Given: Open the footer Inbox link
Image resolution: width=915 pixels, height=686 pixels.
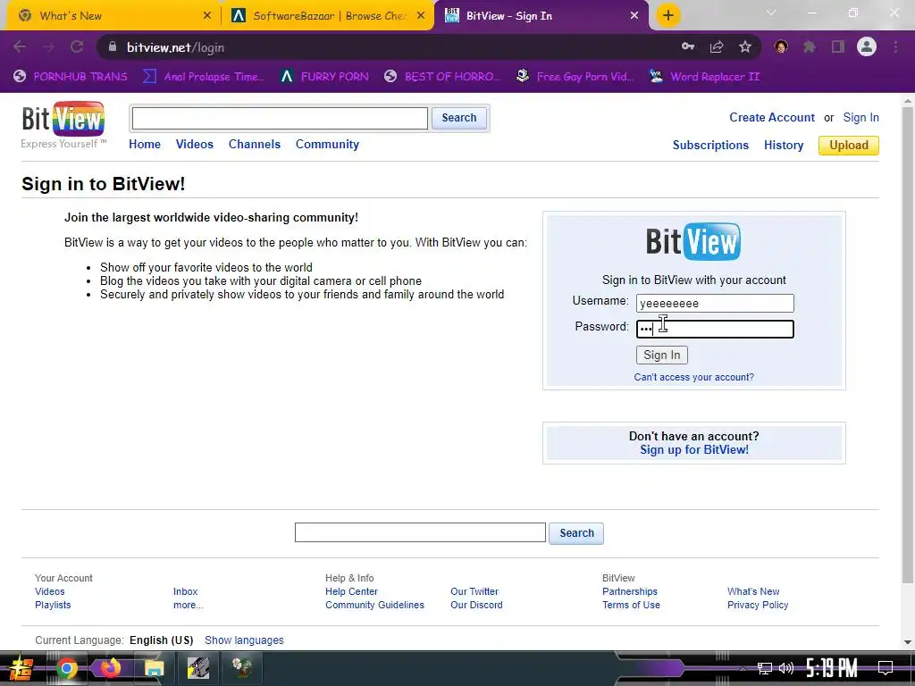Looking at the screenshot, I should (x=186, y=591).
